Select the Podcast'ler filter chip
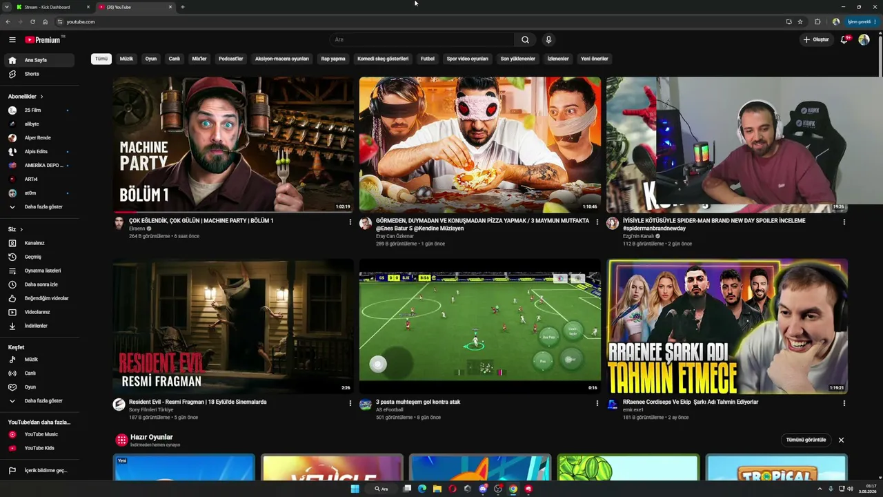Screen dimensions: 883x497 (x=231, y=59)
